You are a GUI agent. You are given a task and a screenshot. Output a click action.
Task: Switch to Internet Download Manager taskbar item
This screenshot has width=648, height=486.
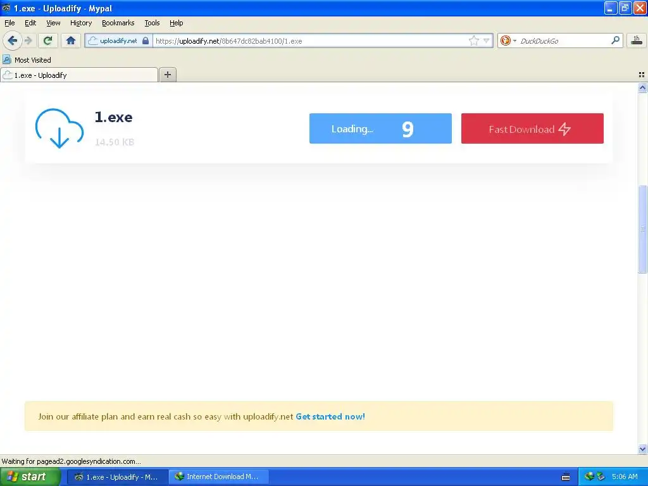(x=218, y=477)
